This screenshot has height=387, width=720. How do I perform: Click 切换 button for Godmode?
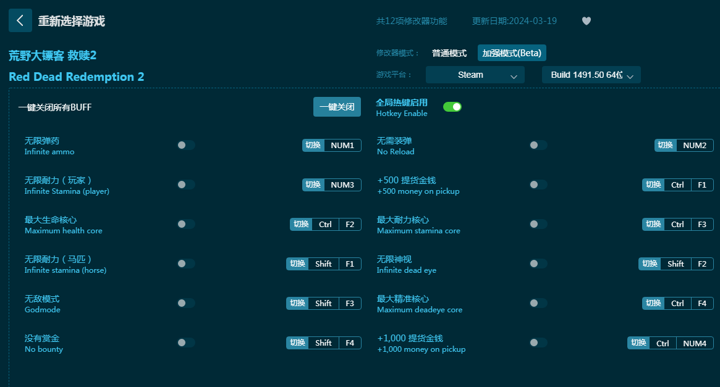pos(297,303)
